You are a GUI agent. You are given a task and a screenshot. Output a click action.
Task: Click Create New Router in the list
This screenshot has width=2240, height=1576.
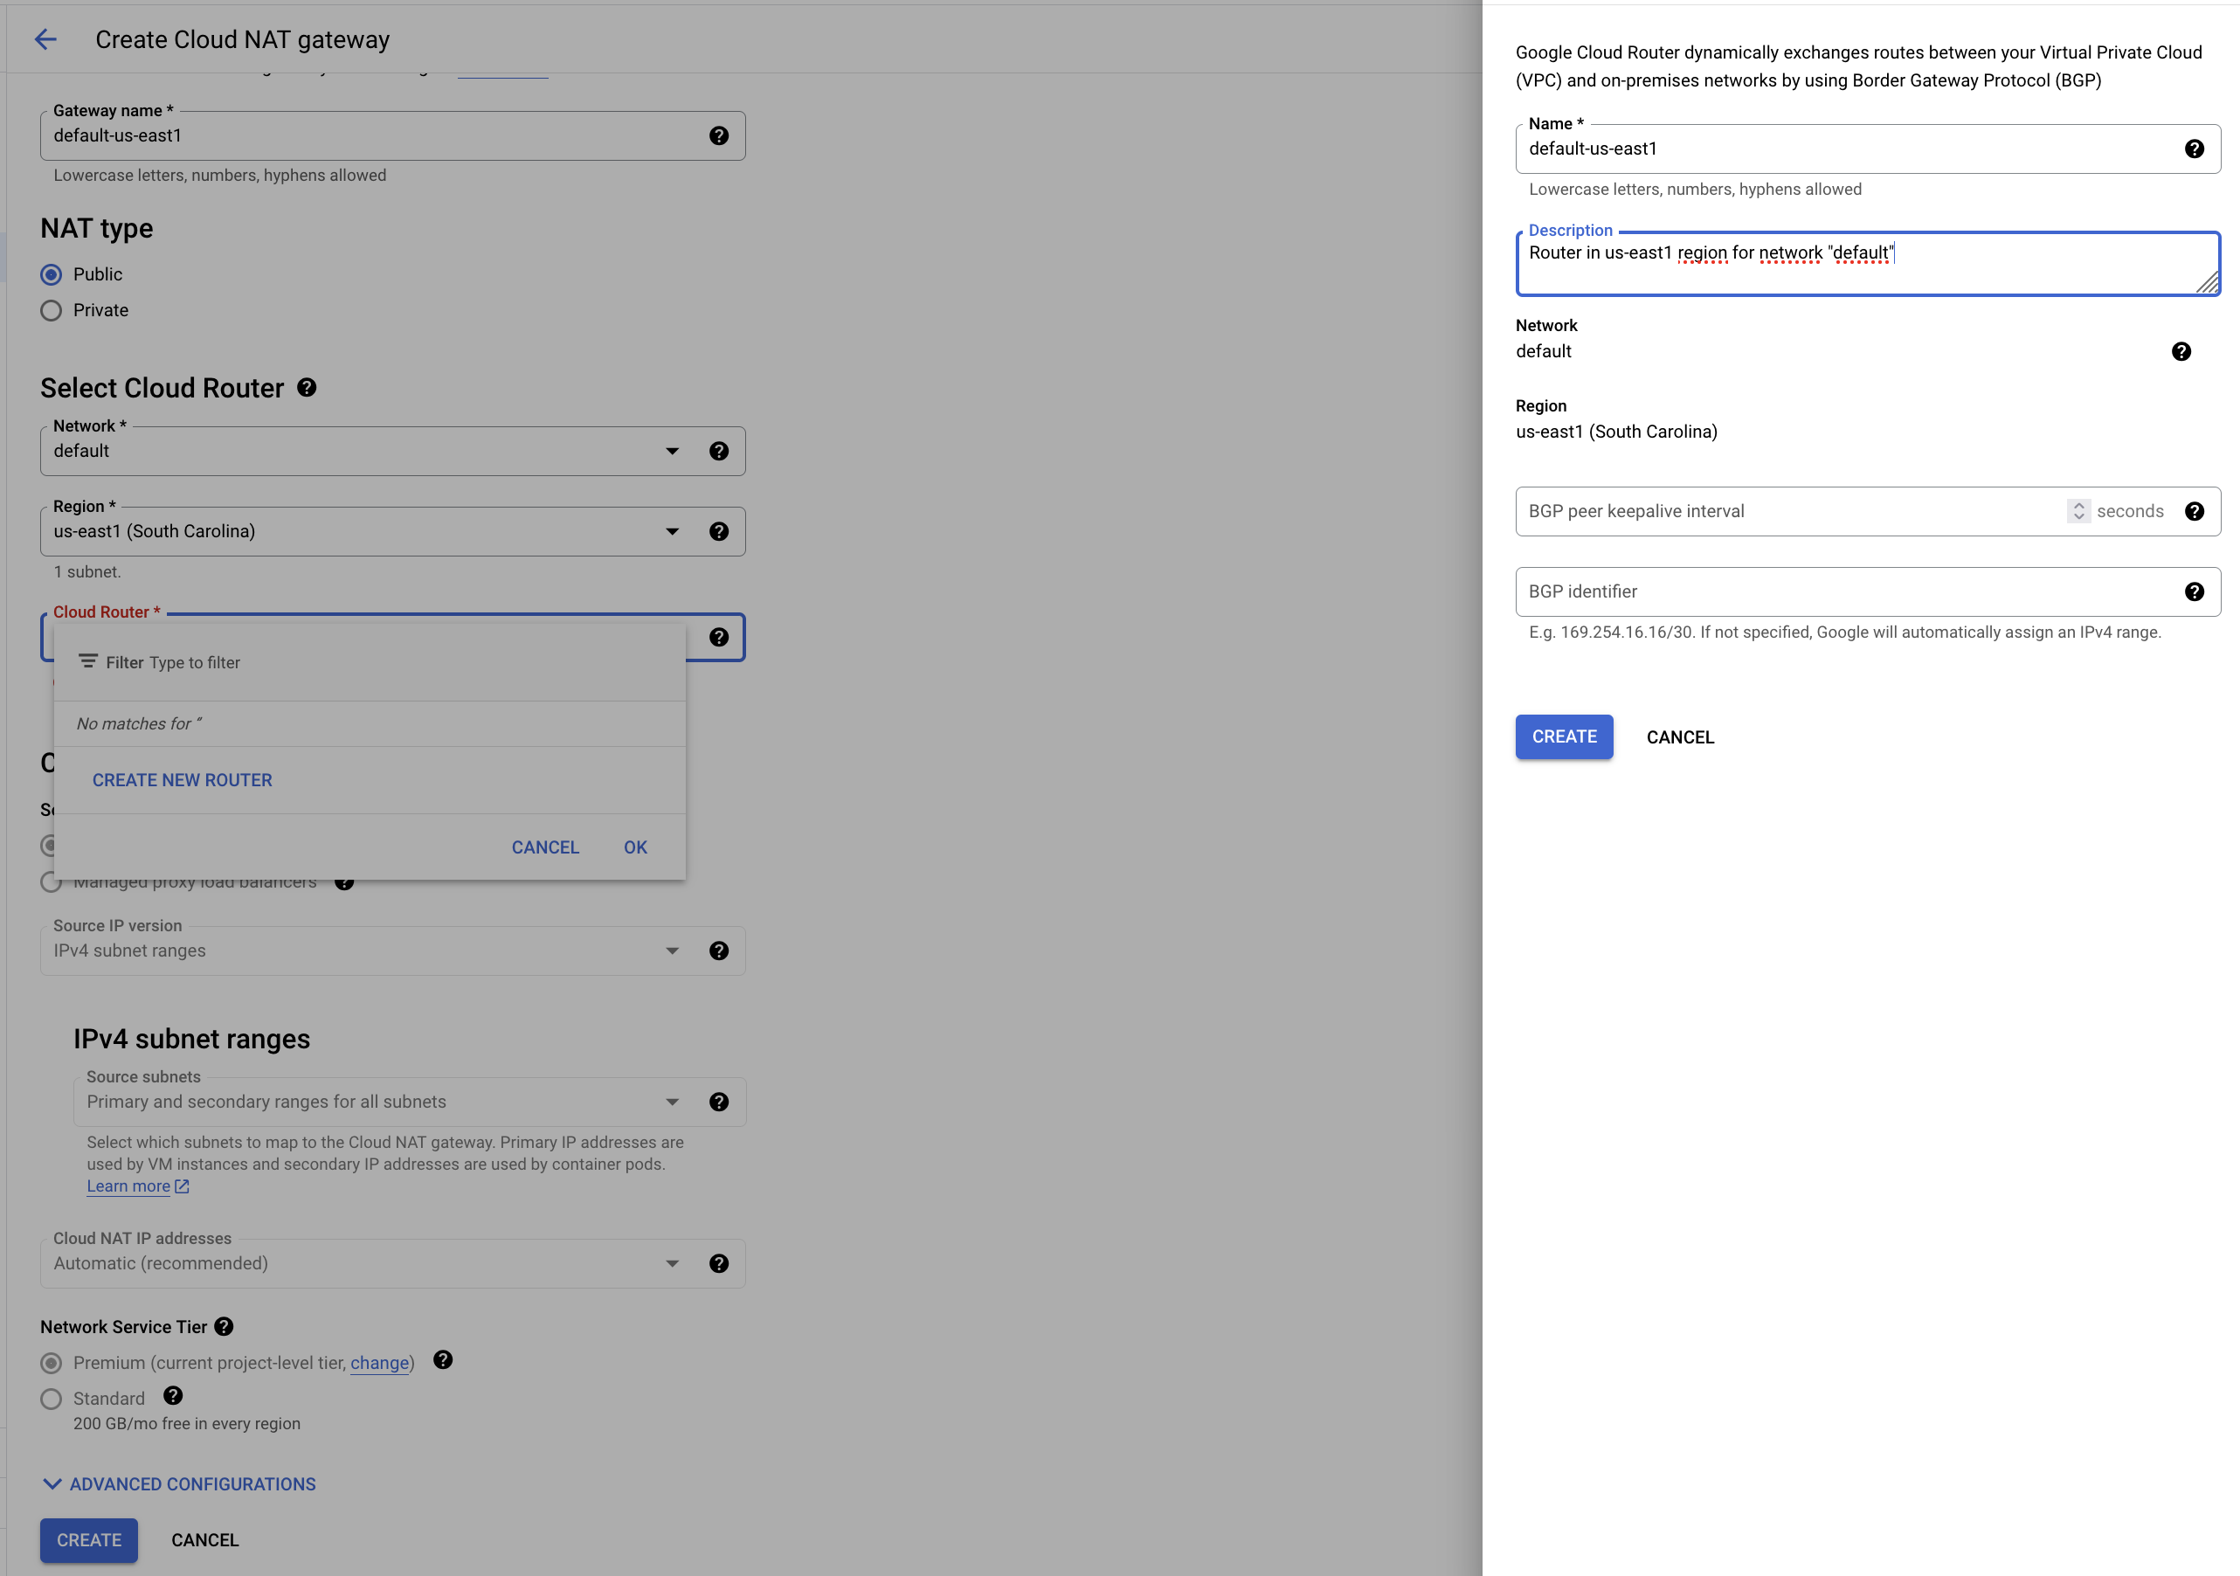(183, 780)
